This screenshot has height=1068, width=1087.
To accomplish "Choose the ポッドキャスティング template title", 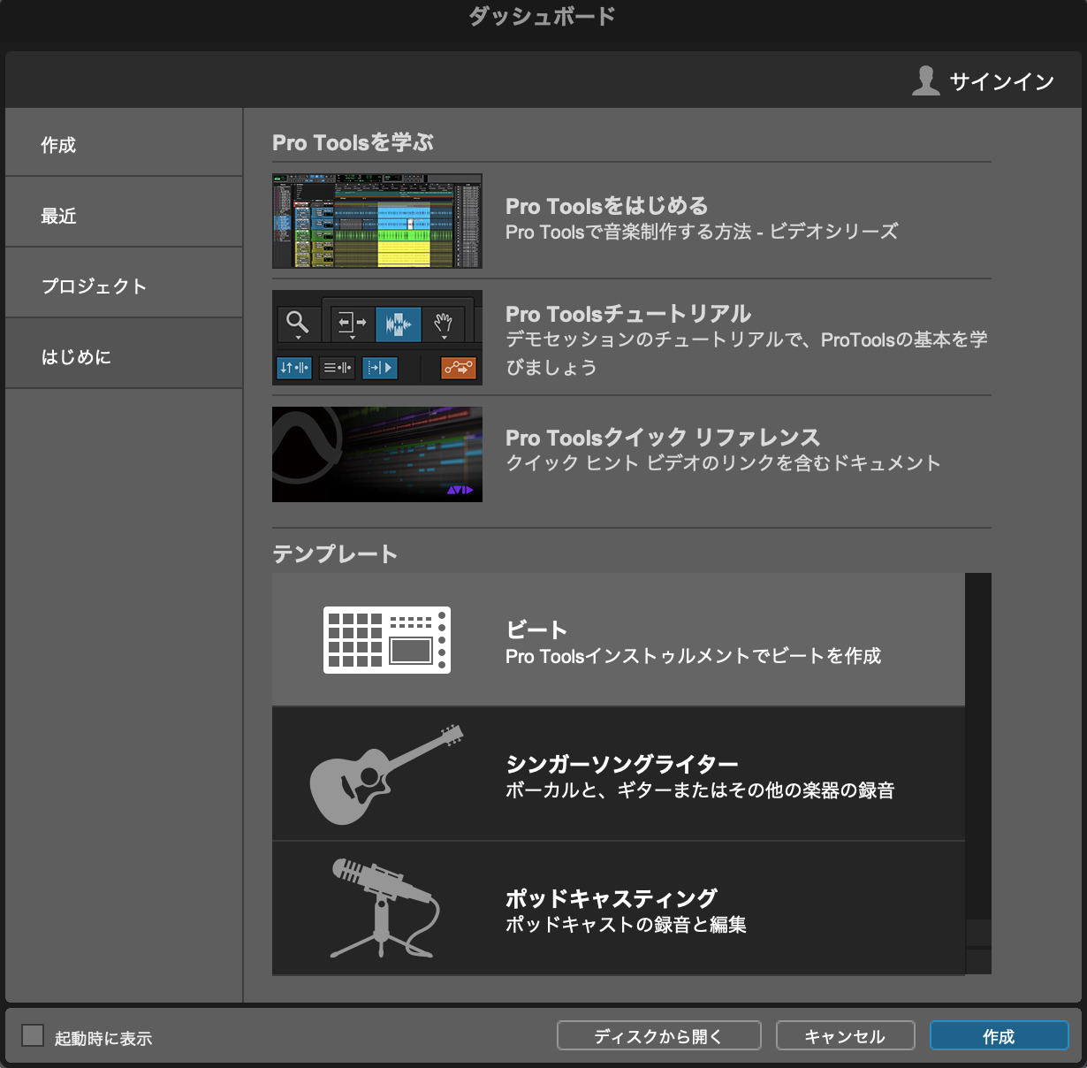I will click(612, 898).
